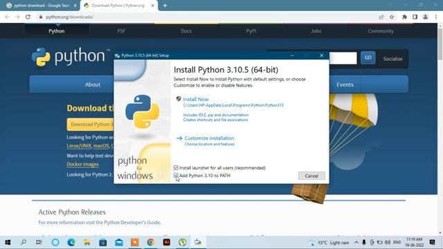Open Windows Start menu
Image resolution: width=443 pixels, height=249 pixels.
[x=8, y=242]
